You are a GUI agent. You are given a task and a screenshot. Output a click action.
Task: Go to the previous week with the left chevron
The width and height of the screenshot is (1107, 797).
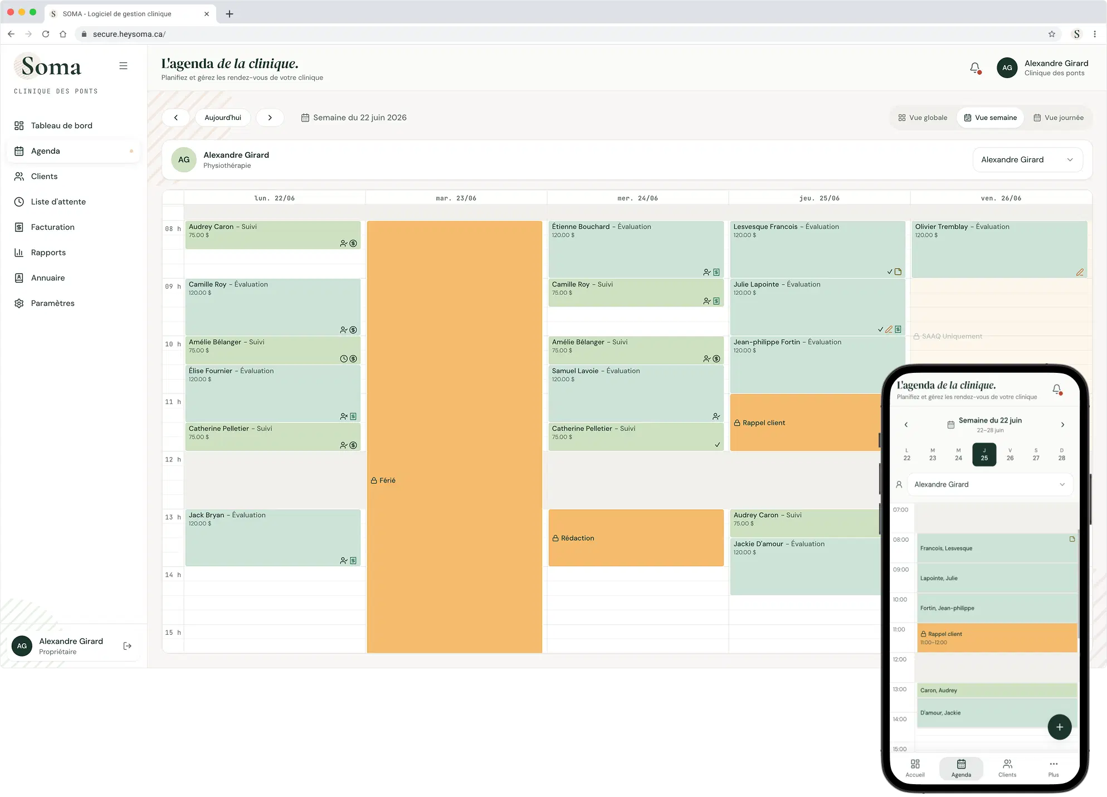click(176, 118)
